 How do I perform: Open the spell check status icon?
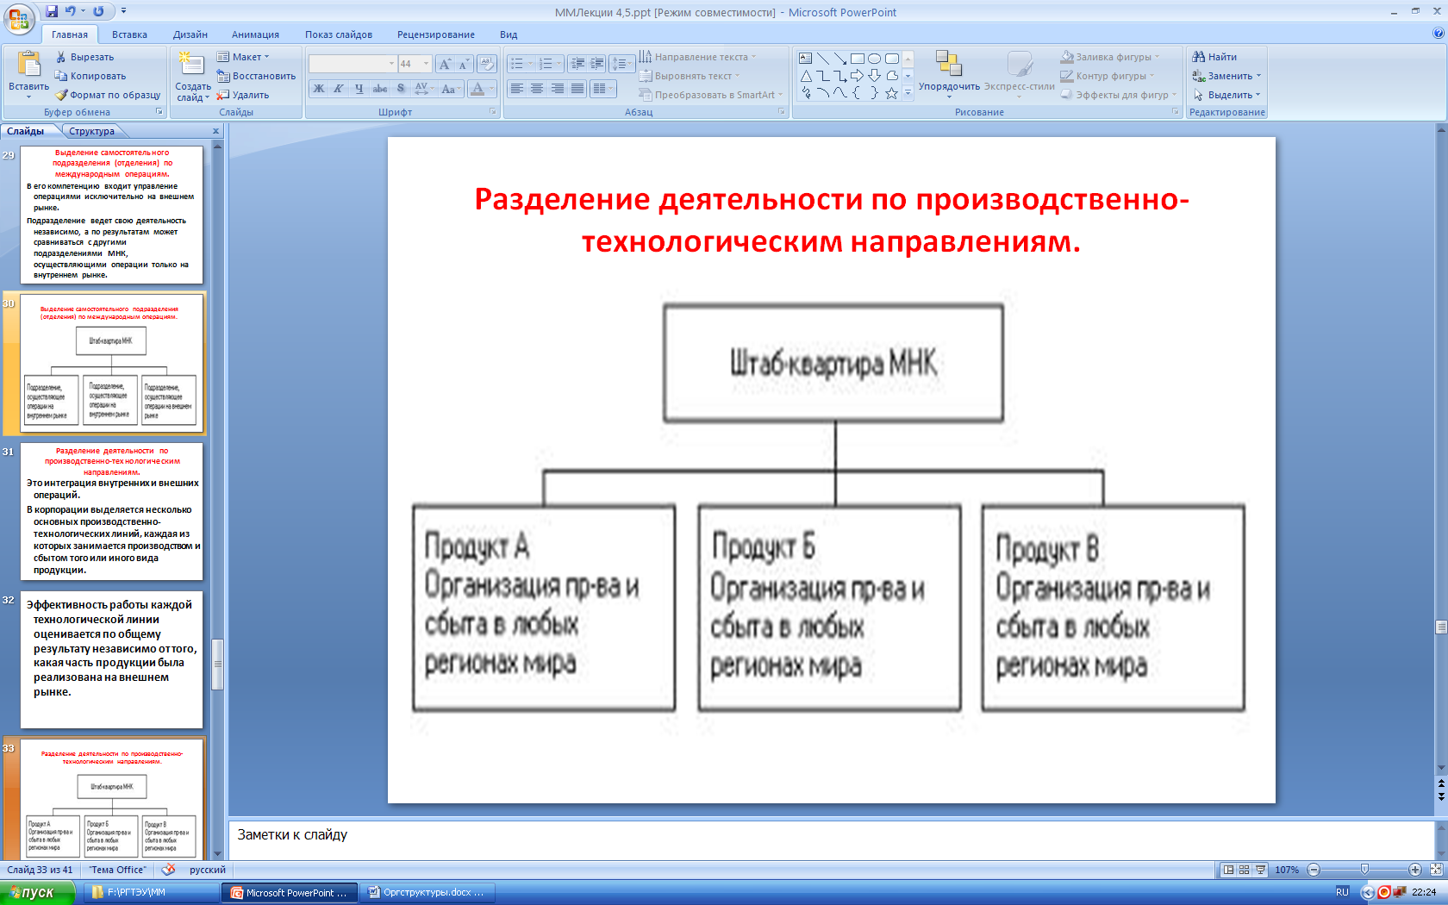pos(168,870)
